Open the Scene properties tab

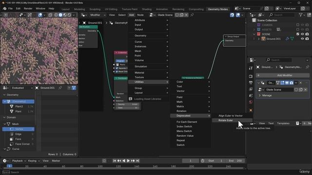point(251,96)
